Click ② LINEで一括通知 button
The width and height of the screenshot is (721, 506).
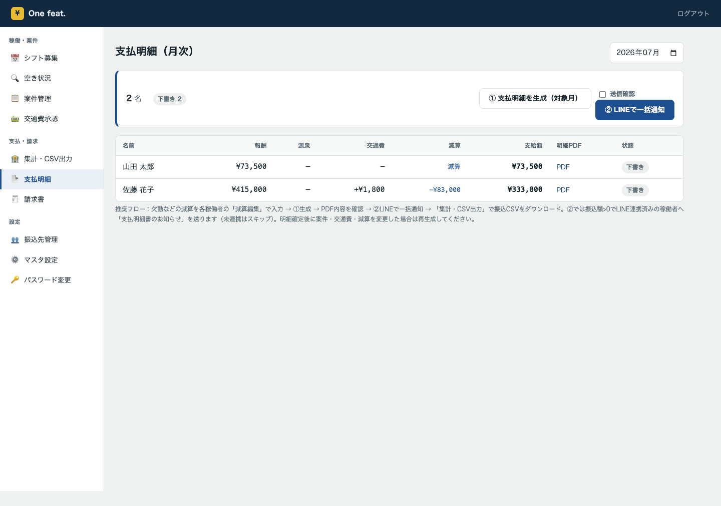pyautogui.click(x=634, y=110)
